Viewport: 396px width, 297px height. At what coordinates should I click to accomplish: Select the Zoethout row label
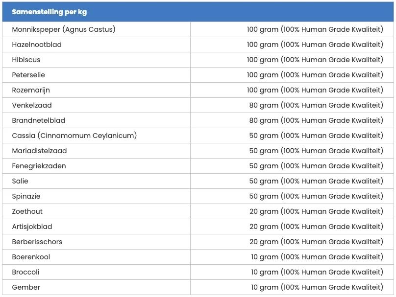[x=27, y=211]
